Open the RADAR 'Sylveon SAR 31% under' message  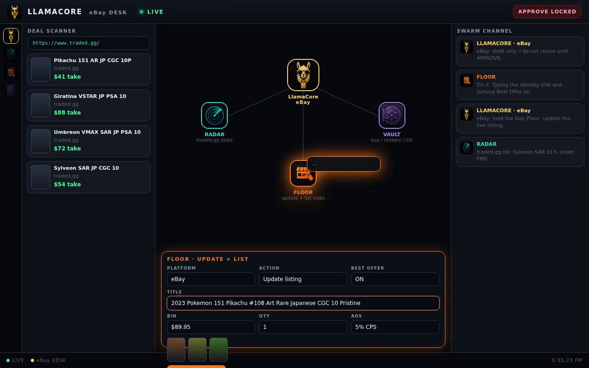tap(520, 152)
